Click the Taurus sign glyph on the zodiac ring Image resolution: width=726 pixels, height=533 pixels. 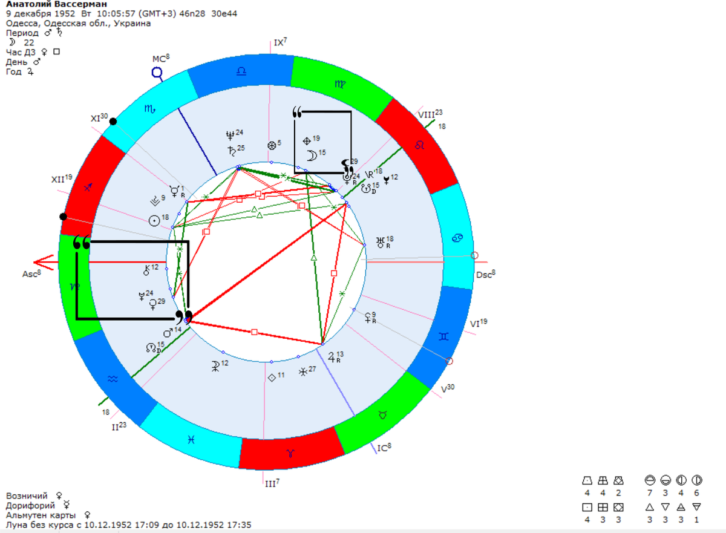coord(382,416)
